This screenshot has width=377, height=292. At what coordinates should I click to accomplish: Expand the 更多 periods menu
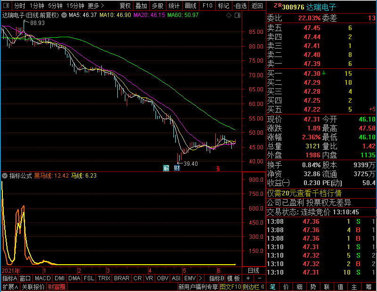[96, 6]
